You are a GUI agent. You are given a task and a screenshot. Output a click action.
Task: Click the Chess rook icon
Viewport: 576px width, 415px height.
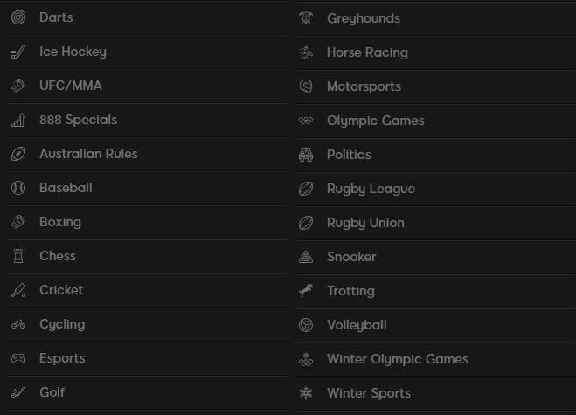pyautogui.click(x=18, y=256)
